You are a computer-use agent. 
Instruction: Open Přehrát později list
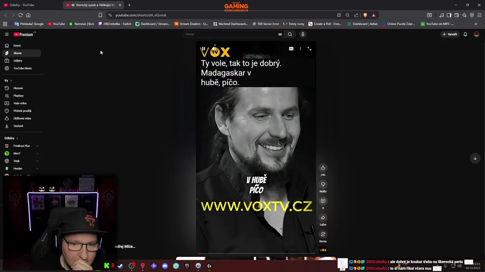pos(21,111)
